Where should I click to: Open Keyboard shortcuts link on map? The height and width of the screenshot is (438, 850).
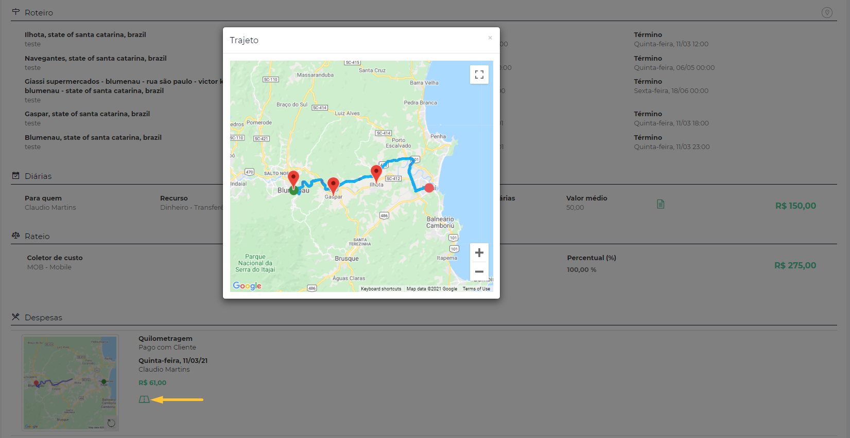coord(380,289)
